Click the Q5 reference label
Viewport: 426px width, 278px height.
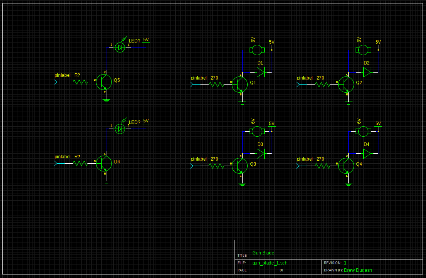point(117,80)
